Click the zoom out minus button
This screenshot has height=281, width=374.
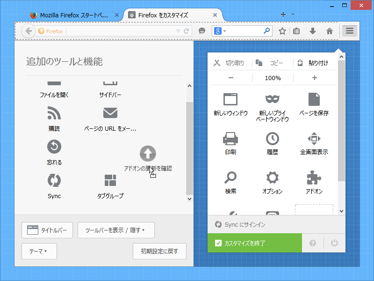[x=230, y=78]
